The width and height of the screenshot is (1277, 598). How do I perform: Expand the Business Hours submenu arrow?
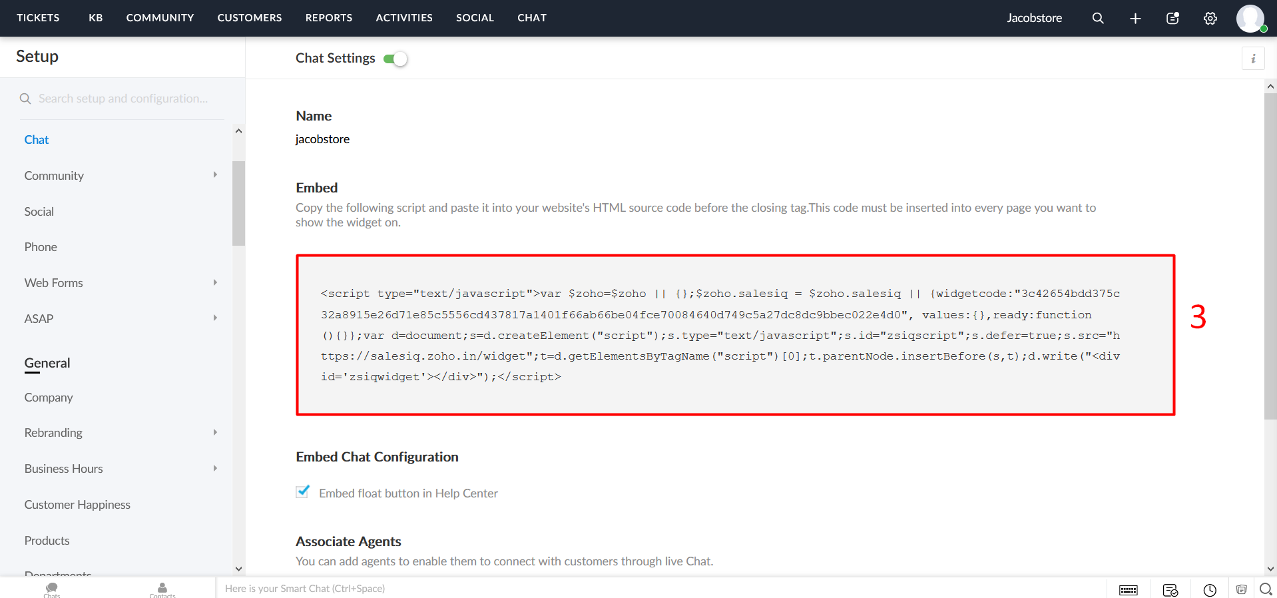point(215,468)
